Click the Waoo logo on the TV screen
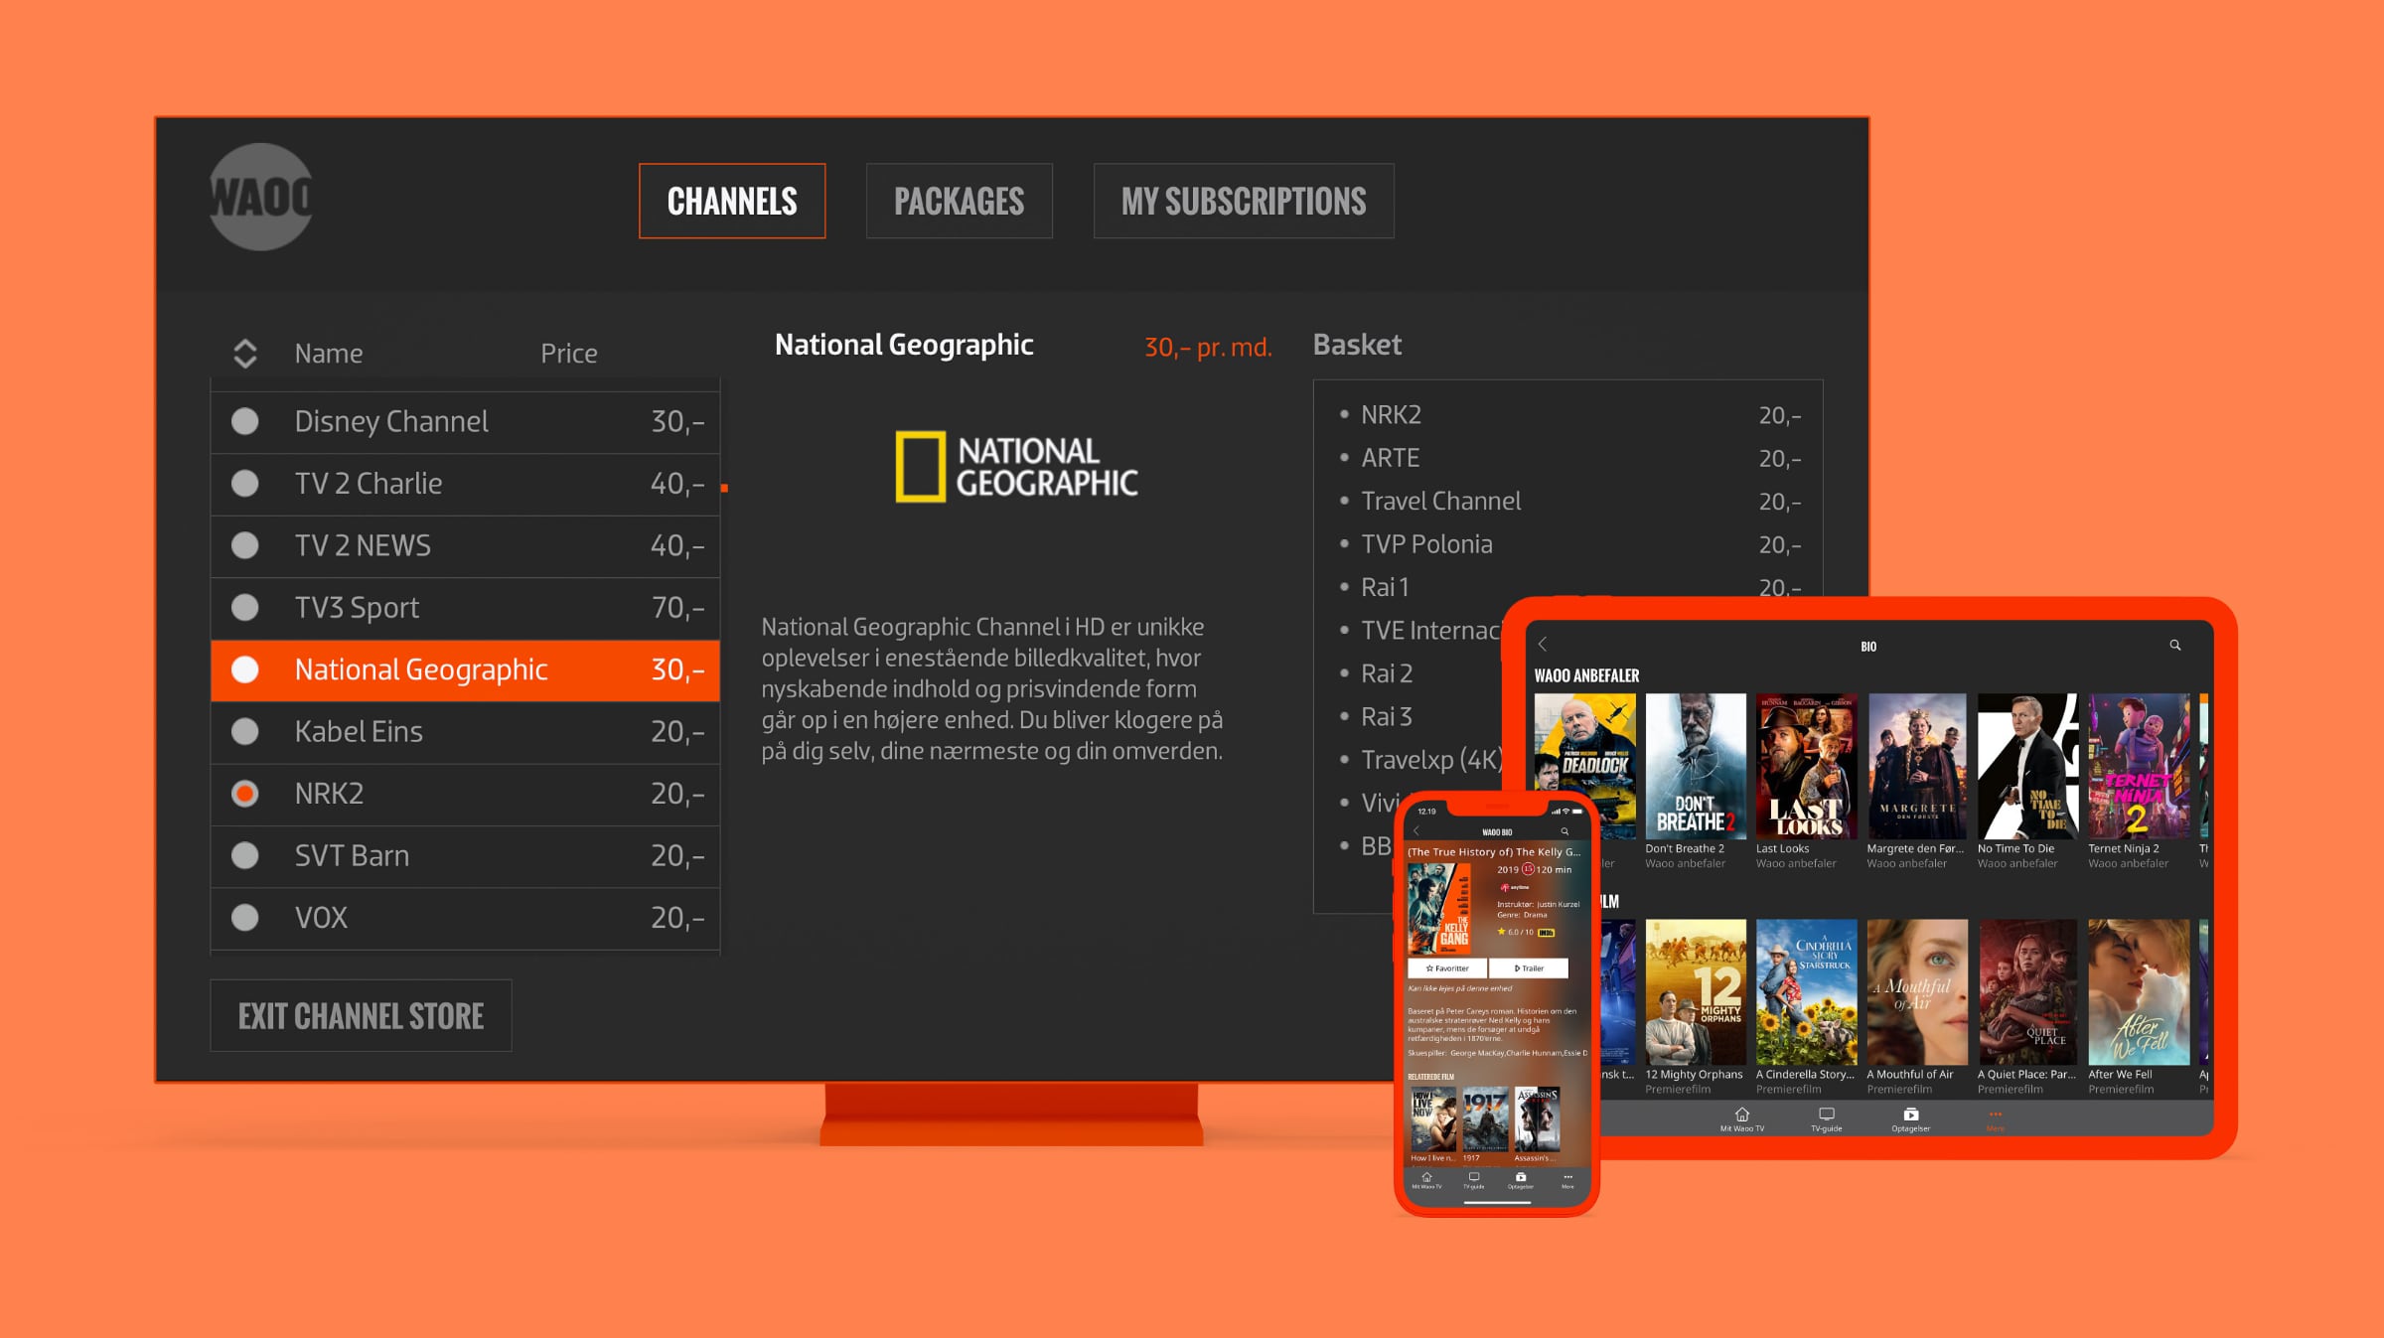The height and width of the screenshot is (1338, 2384). pos(261,197)
